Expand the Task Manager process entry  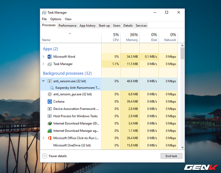(x=43, y=64)
